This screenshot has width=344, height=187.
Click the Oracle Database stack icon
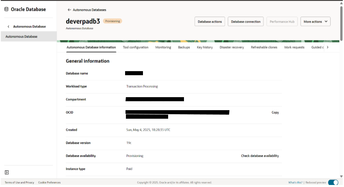[6, 9]
